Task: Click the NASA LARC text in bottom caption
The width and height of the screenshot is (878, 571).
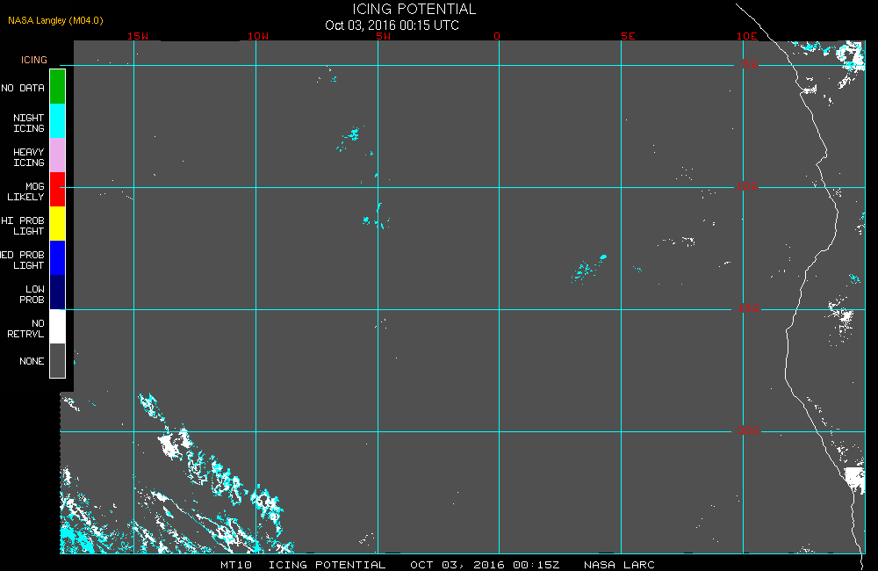Action: coord(619,565)
